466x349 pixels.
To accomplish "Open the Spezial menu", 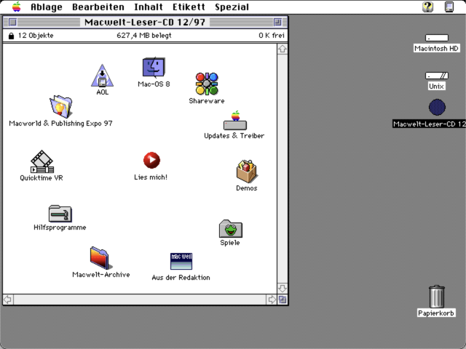I will pyautogui.click(x=232, y=7).
